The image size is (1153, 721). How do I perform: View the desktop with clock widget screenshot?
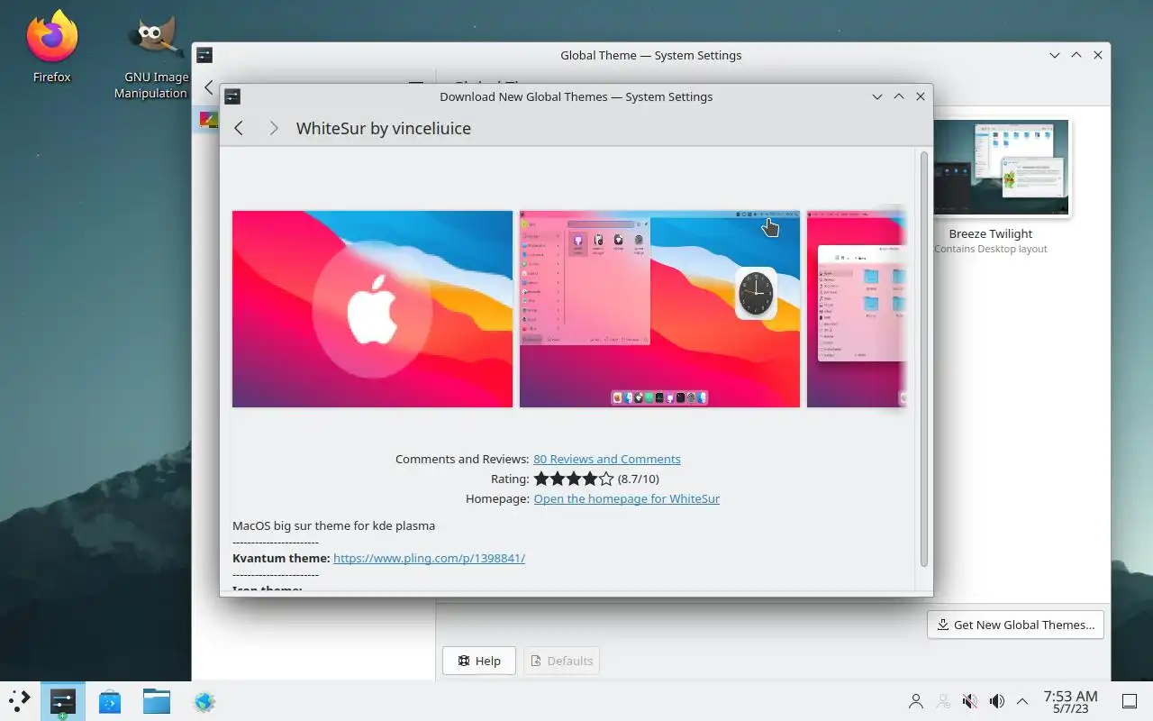point(659,309)
